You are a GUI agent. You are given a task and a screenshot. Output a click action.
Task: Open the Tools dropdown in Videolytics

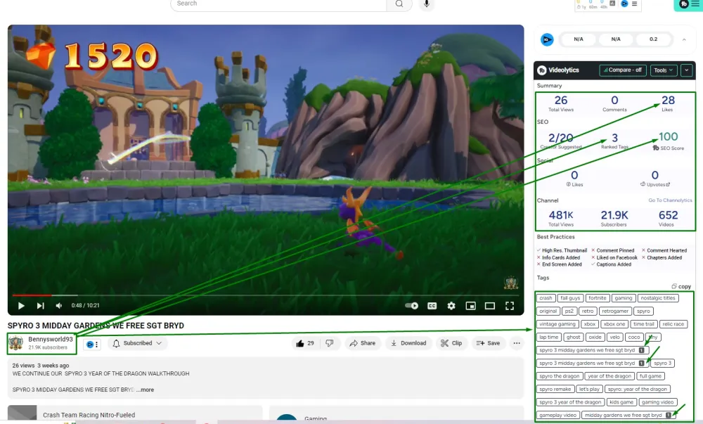(x=664, y=70)
